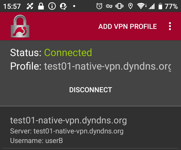Tap the Username: userB line
The height and width of the screenshot is (150, 181).
(x=36, y=141)
